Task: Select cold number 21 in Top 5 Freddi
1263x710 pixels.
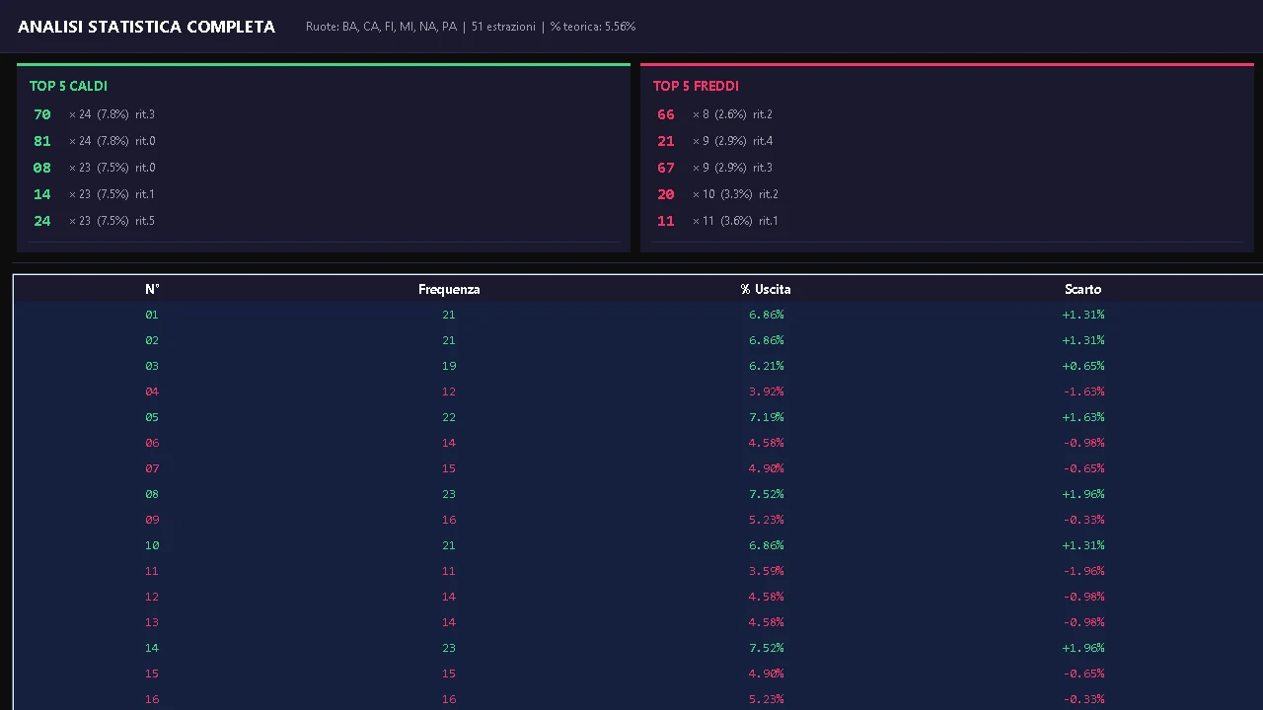Action: 666,141
